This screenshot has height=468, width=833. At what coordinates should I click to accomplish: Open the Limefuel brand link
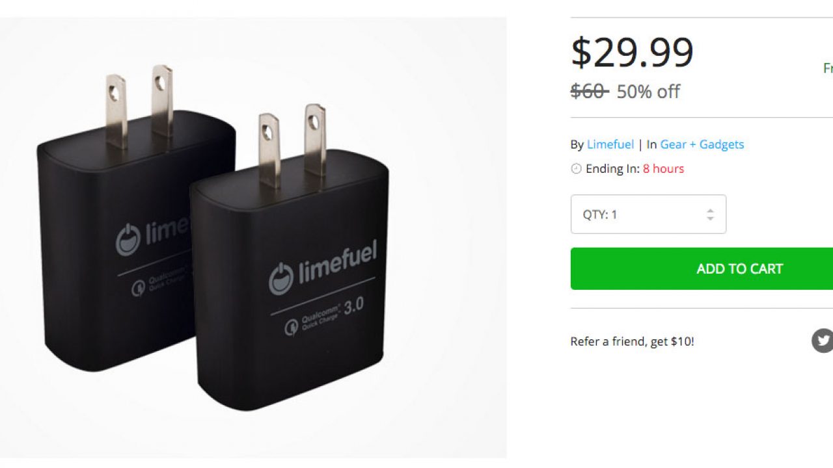610,144
